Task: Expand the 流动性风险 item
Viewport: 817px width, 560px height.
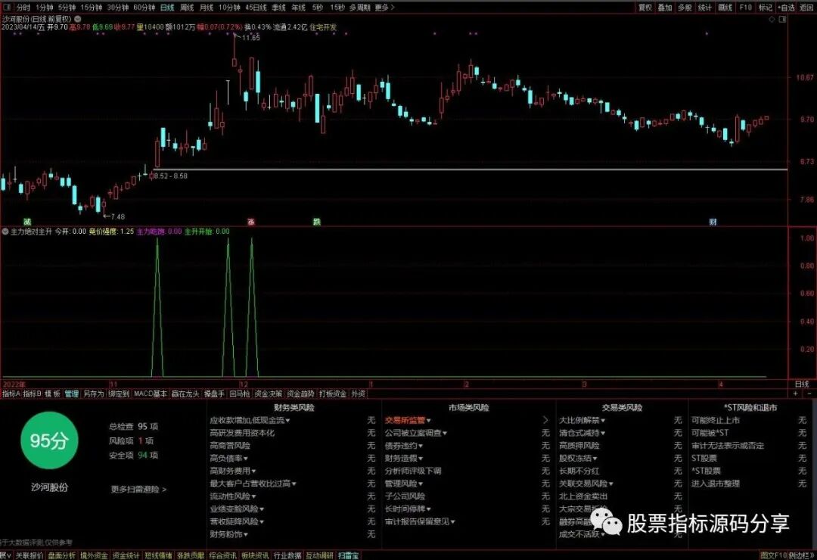Action: tap(233, 496)
